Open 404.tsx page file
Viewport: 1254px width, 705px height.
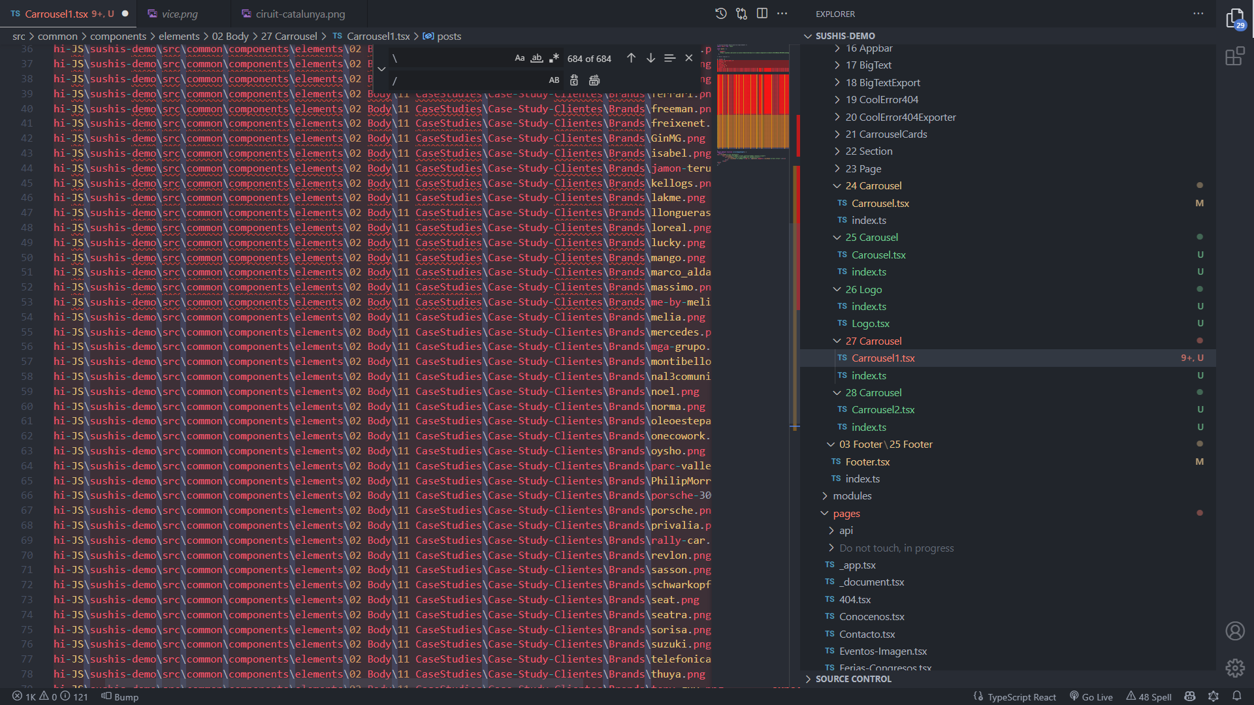pyautogui.click(x=855, y=600)
